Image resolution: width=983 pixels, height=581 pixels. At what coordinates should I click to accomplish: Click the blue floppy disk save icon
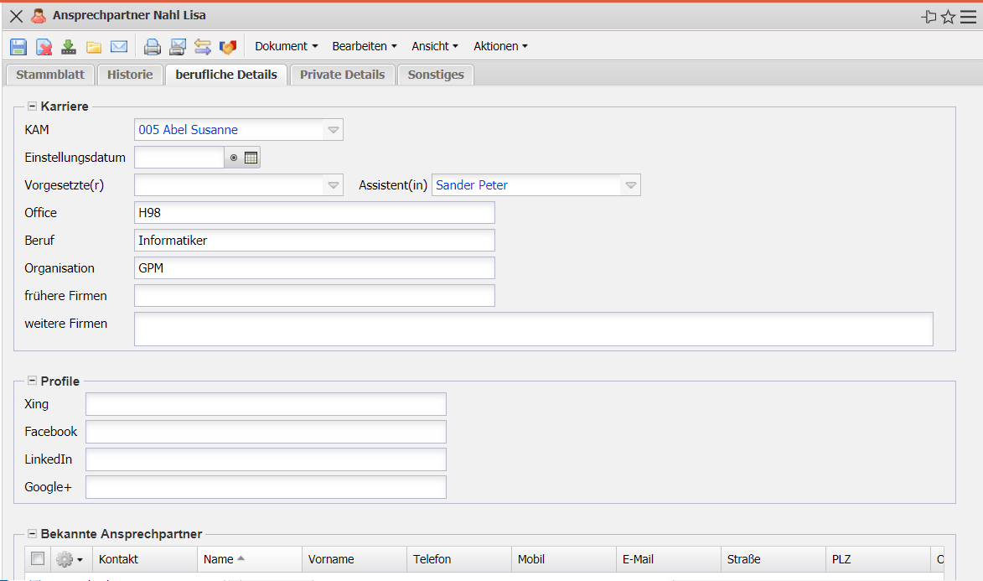tap(18, 47)
